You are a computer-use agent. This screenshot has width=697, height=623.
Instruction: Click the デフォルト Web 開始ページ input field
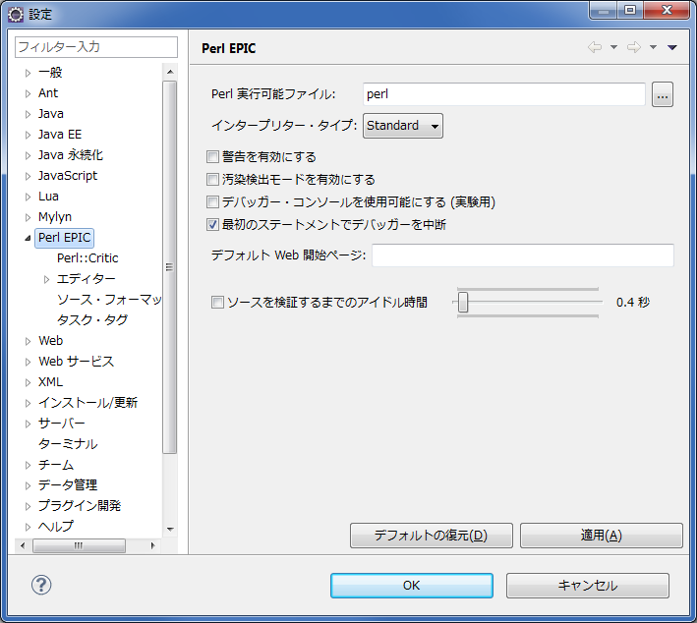pyautogui.click(x=523, y=255)
